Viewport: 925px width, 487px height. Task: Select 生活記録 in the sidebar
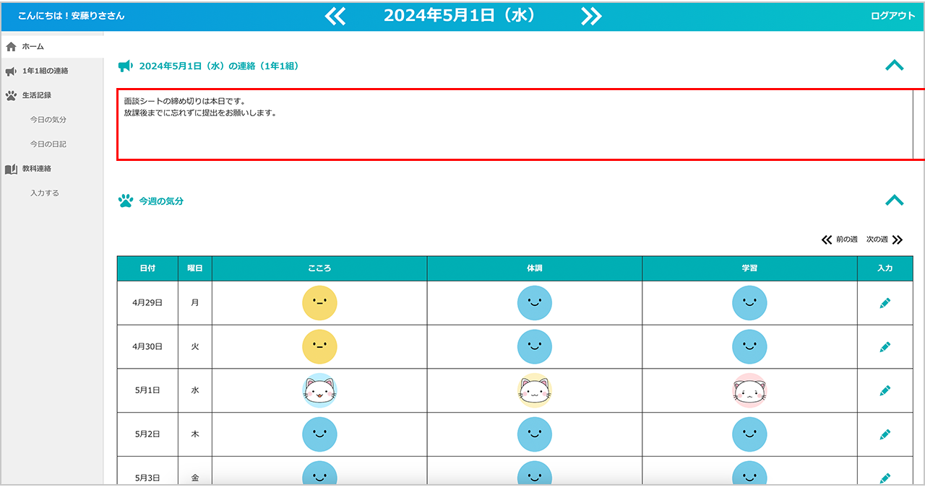(x=36, y=95)
